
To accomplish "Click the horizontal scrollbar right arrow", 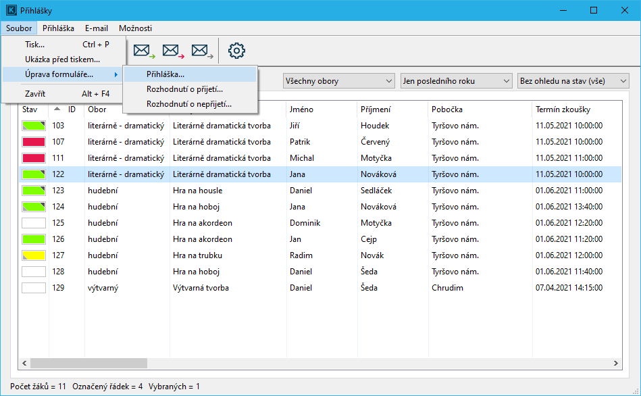I will click(615, 363).
